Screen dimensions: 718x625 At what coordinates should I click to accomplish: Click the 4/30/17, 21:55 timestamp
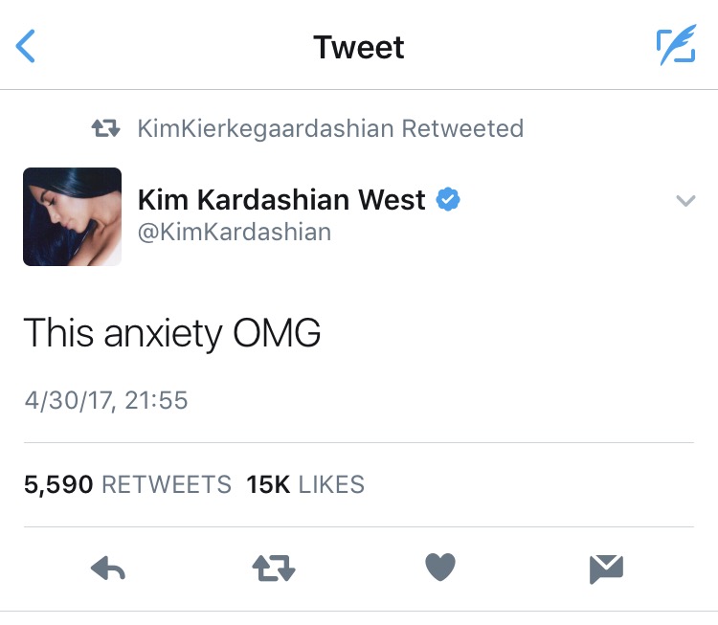click(106, 400)
